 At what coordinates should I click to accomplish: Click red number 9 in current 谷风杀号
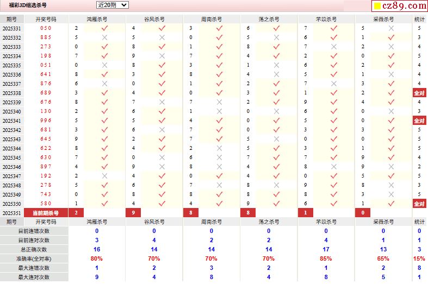click(x=133, y=213)
